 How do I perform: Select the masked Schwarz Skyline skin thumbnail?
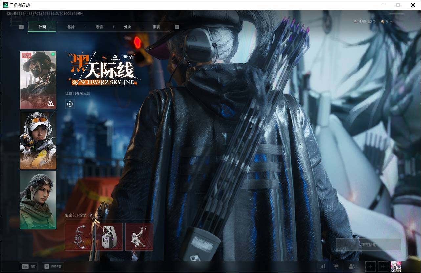coord(38,80)
